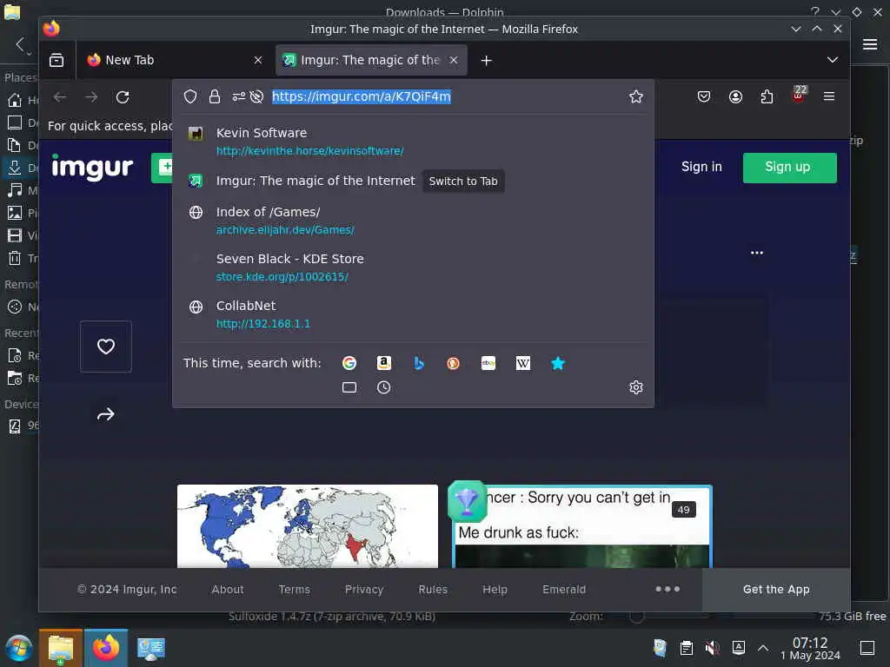Open the Extensions puzzle icon
The image size is (890, 667).
pyautogui.click(x=767, y=96)
